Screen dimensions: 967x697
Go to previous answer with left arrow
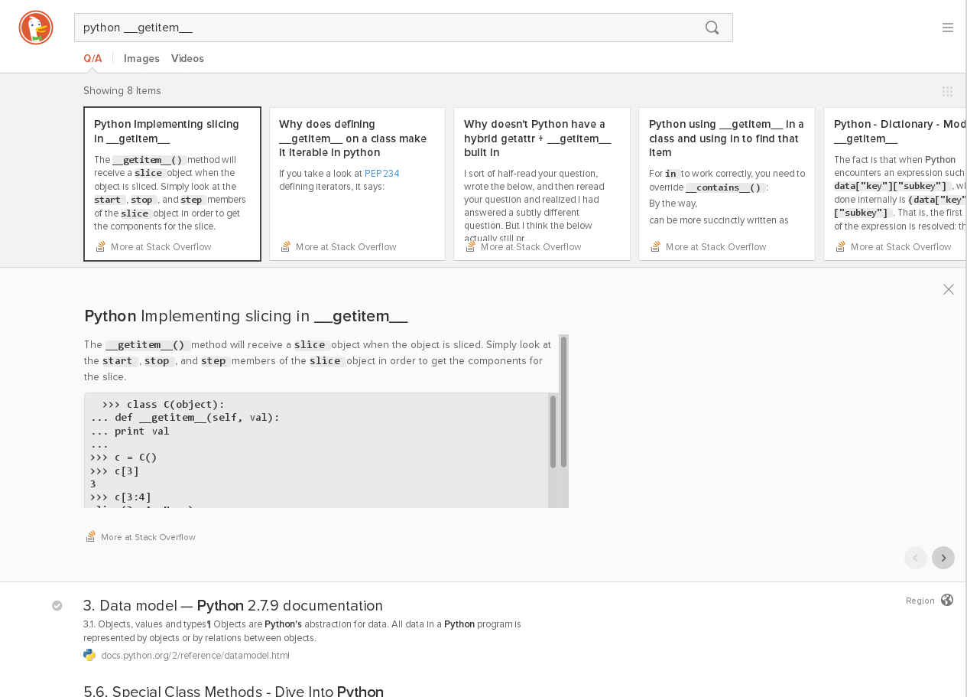coord(916,558)
